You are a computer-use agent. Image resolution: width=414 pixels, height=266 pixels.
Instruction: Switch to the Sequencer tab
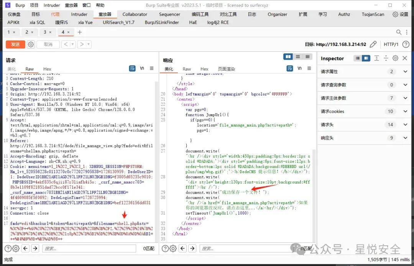pos(169,14)
